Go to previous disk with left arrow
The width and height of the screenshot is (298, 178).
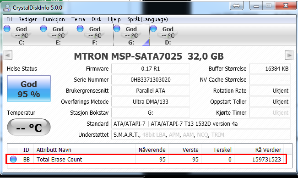point(8,55)
